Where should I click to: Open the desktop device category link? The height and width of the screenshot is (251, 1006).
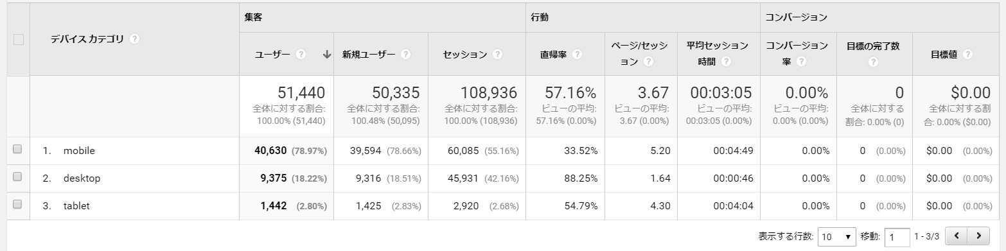(x=82, y=178)
